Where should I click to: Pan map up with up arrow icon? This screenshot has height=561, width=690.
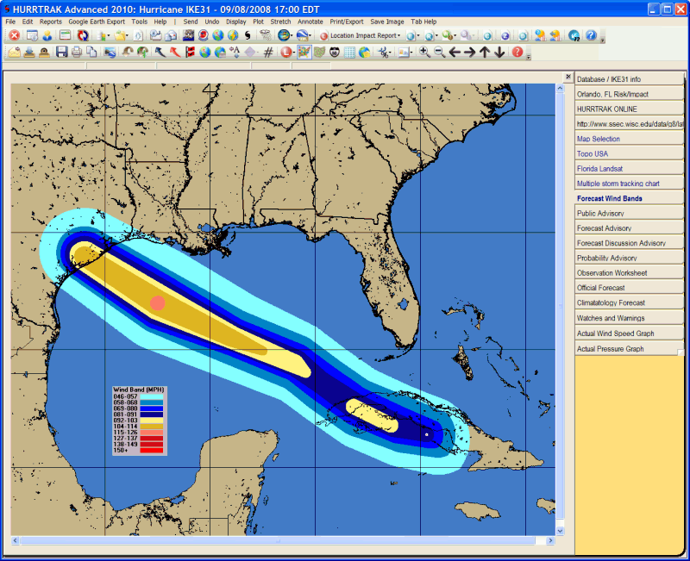pyautogui.click(x=485, y=53)
